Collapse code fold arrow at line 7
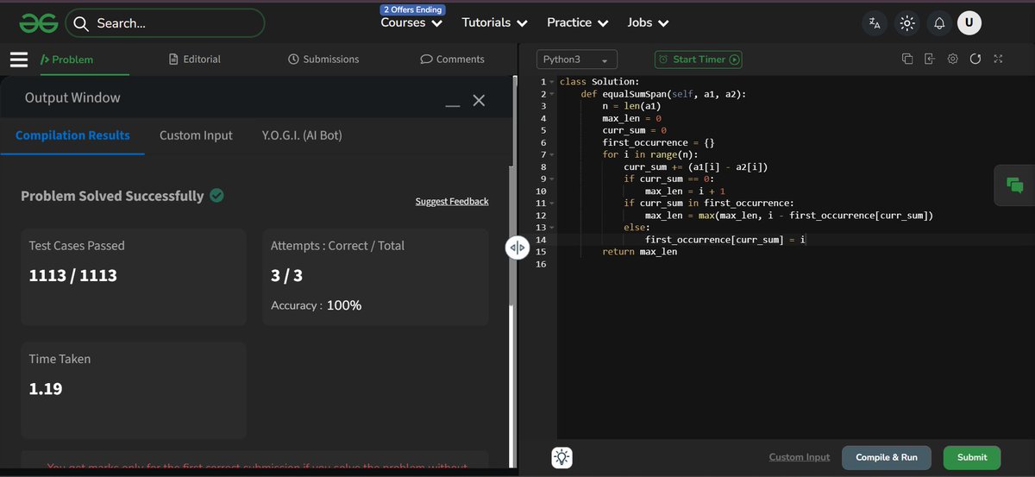The image size is (1035, 477). 551,154
